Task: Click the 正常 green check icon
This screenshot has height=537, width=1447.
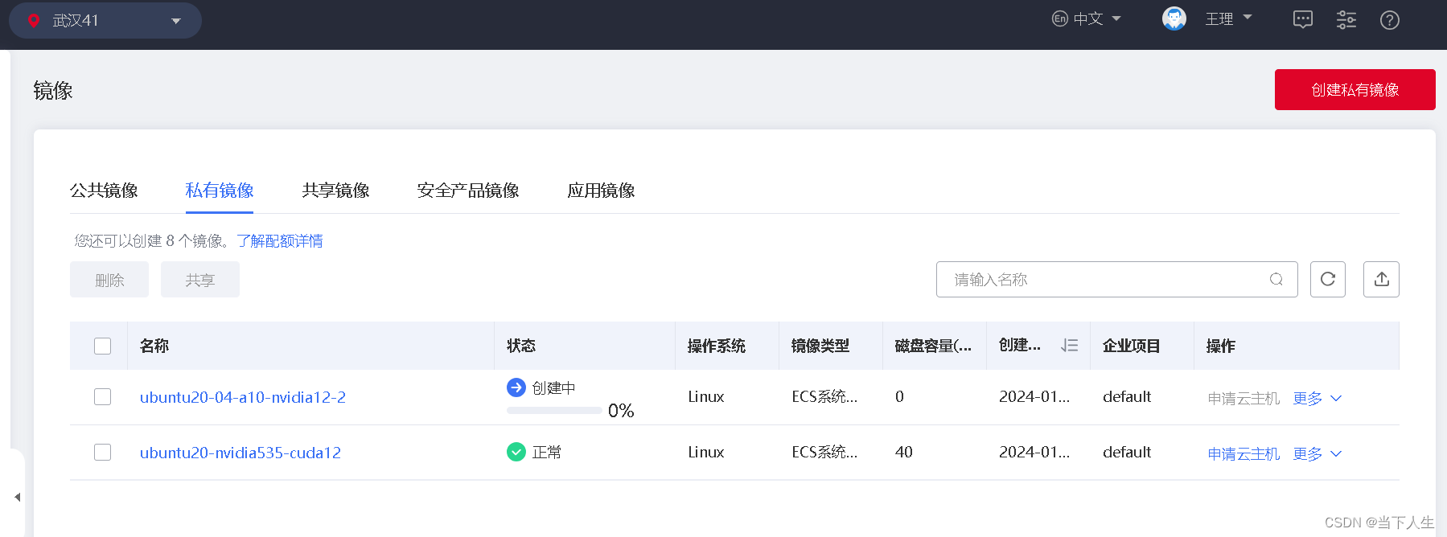Action: pyautogui.click(x=516, y=452)
